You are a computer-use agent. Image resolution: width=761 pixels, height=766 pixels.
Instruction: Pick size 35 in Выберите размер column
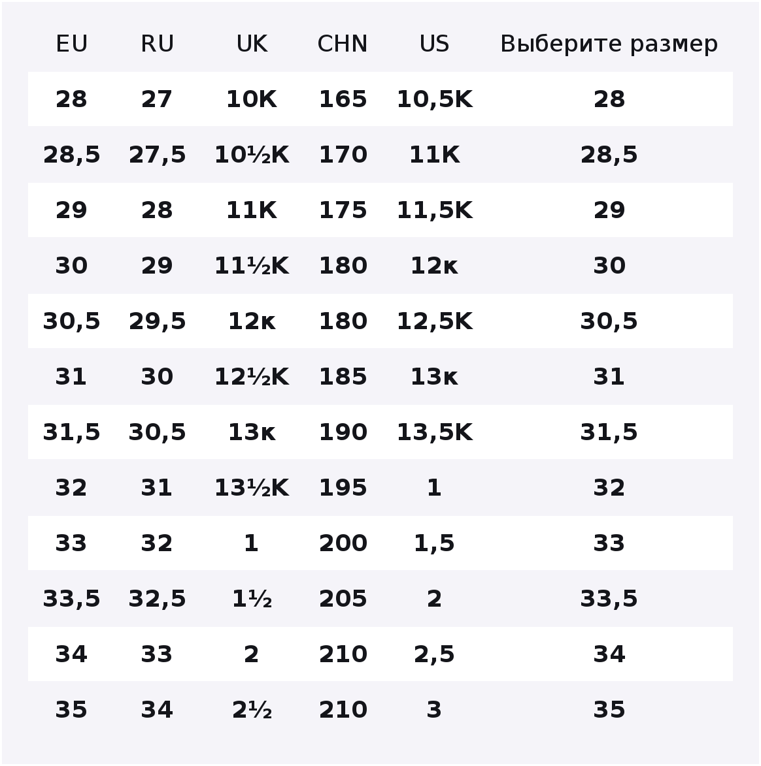tap(609, 710)
